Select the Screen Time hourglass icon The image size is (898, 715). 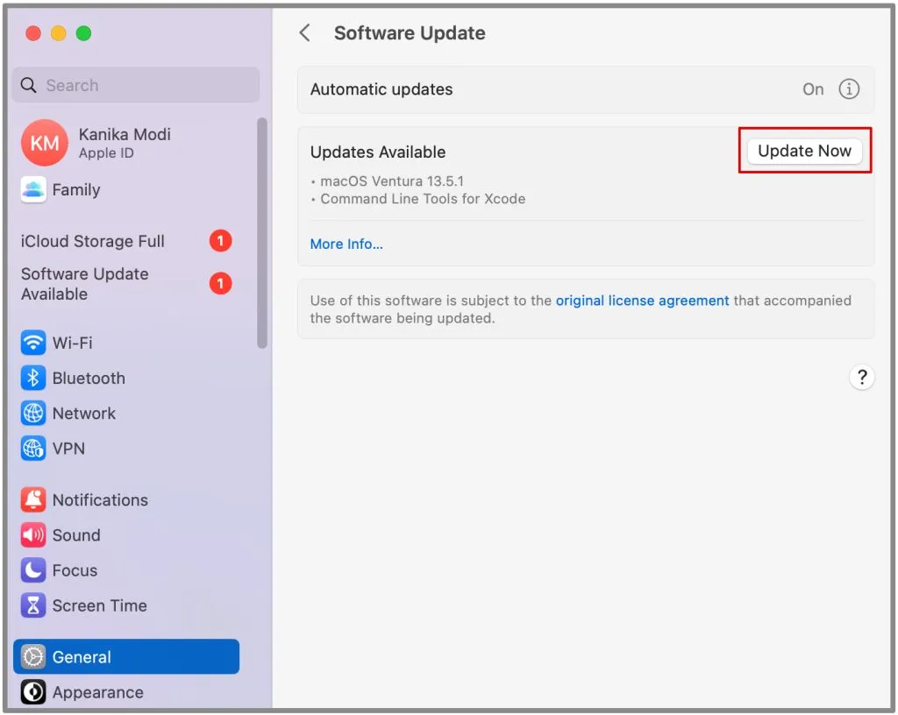click(x=33, y=605)
